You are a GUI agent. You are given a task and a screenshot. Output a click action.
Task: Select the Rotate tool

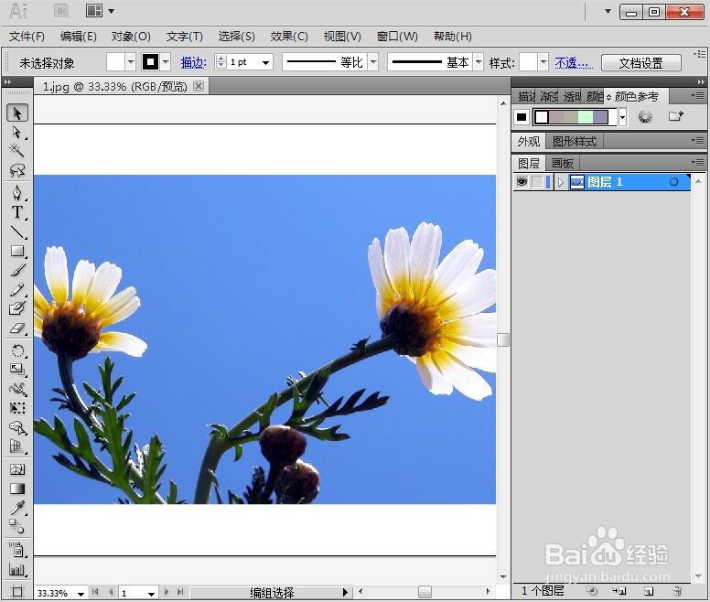(17, 350)
